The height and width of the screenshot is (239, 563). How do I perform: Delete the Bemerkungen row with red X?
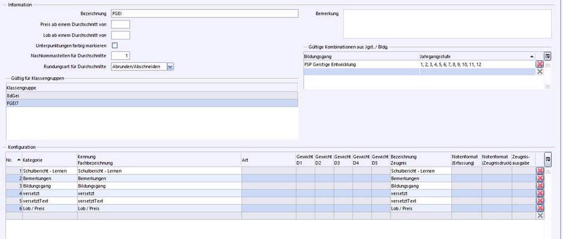540,178
